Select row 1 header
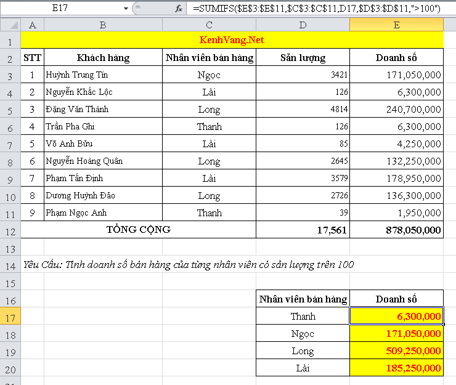 click(x=10, y=40)
